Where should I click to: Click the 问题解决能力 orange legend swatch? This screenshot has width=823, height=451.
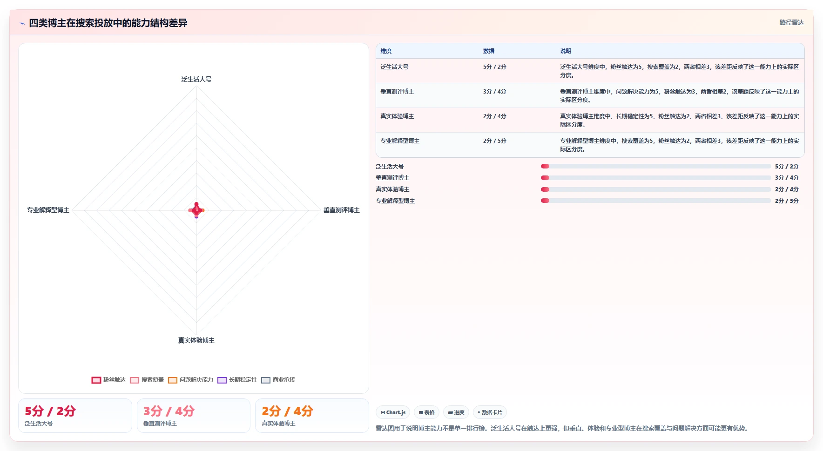(x=173, y=380)
